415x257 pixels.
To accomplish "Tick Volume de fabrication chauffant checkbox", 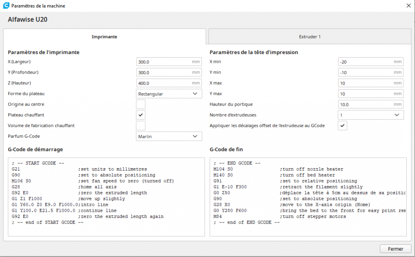I will click(141, 125).
